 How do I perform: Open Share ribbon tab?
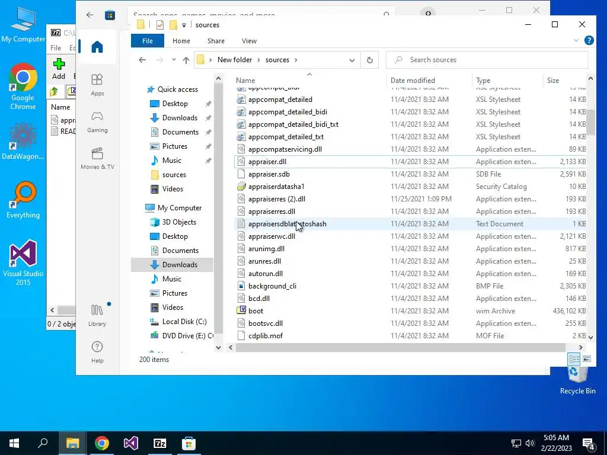[216, 41]
